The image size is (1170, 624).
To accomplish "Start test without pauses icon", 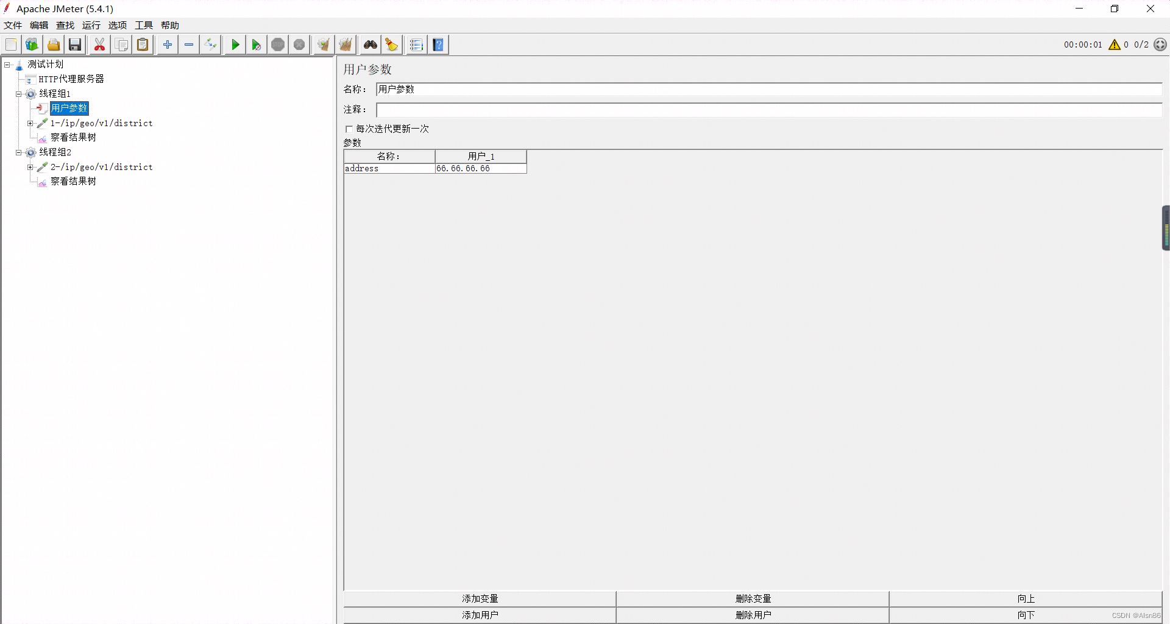I will coord(257,44).
